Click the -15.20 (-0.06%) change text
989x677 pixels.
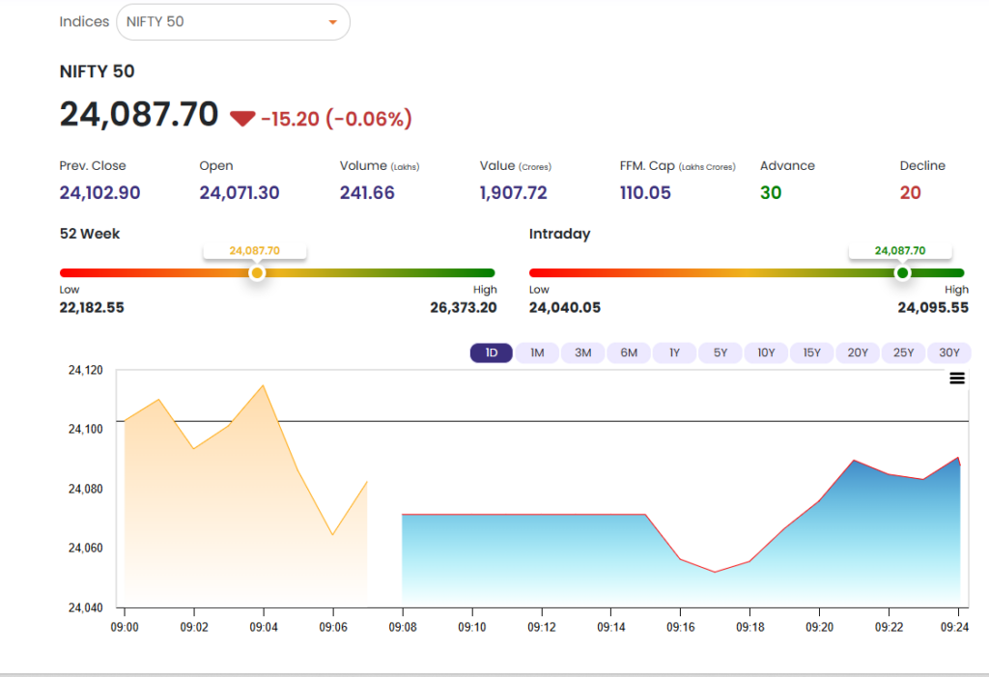click(336, 119)
